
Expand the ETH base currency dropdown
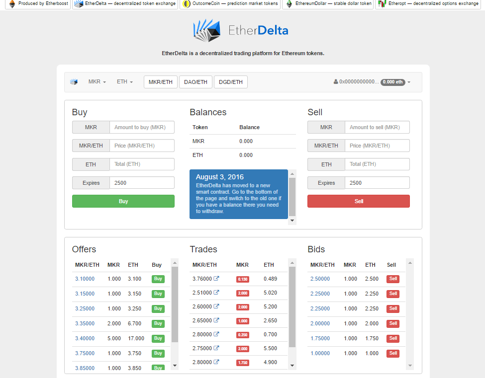coord(124,82)
